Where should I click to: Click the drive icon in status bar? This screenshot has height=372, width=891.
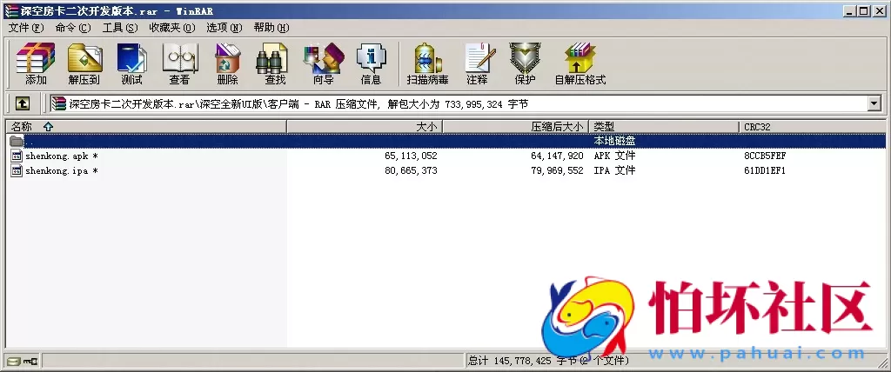tap(14, 361)
